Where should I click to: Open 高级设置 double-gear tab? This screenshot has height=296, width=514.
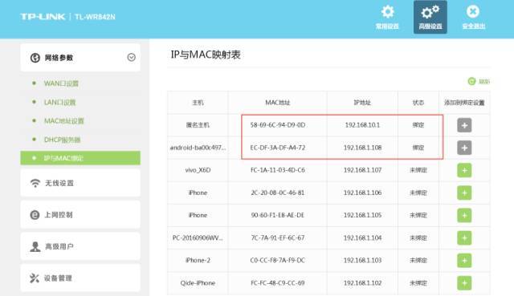coord(430,17)
